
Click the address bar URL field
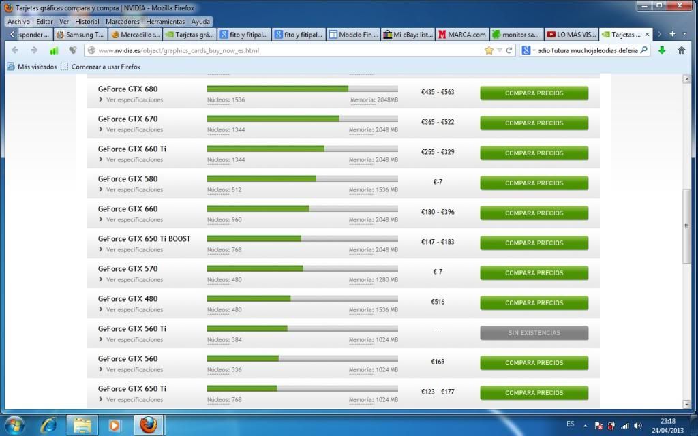pyautogui.click(x=285, y=50)
